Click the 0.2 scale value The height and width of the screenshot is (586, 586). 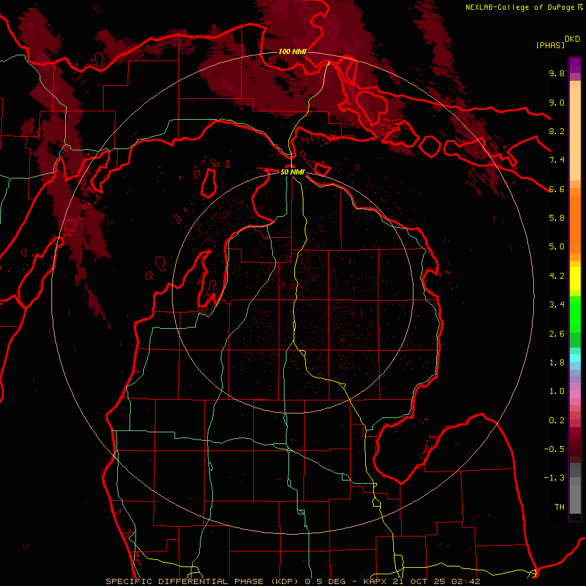click(x=557, y=421)
